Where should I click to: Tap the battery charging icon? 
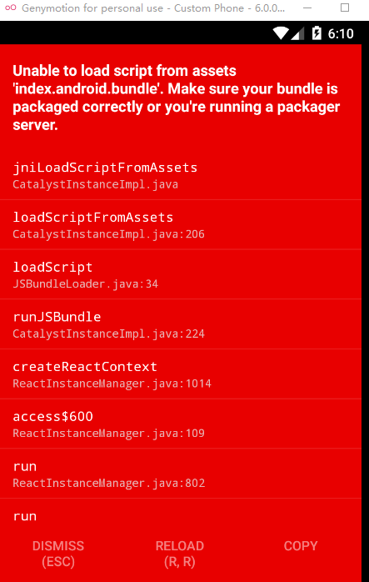click(x=317, y=33)
